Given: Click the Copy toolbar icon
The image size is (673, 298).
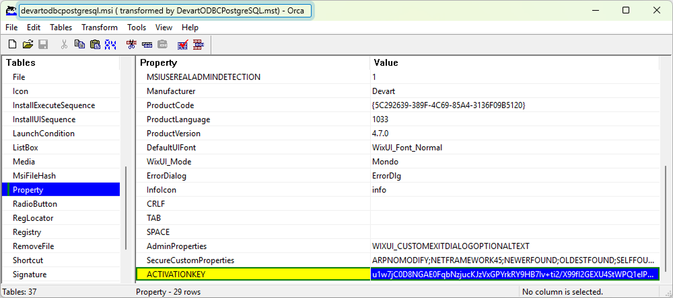Looking at the screenshot, I should pos(79,44).
